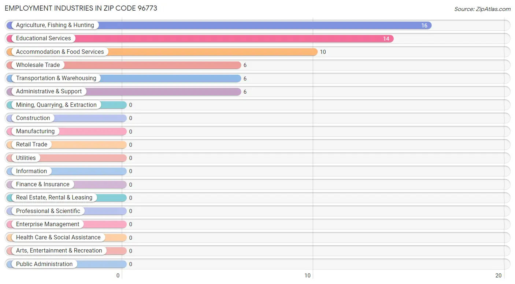Click the 0 value beside Manufacturing bar
This screenshot has height=284, width=515.
130,132
